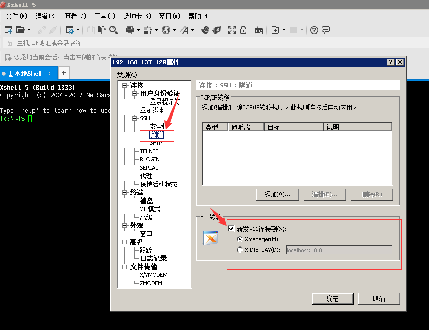This screenshot has height=330, width=429.
Task: Click the 取消 button
Action: click(379, 299)
